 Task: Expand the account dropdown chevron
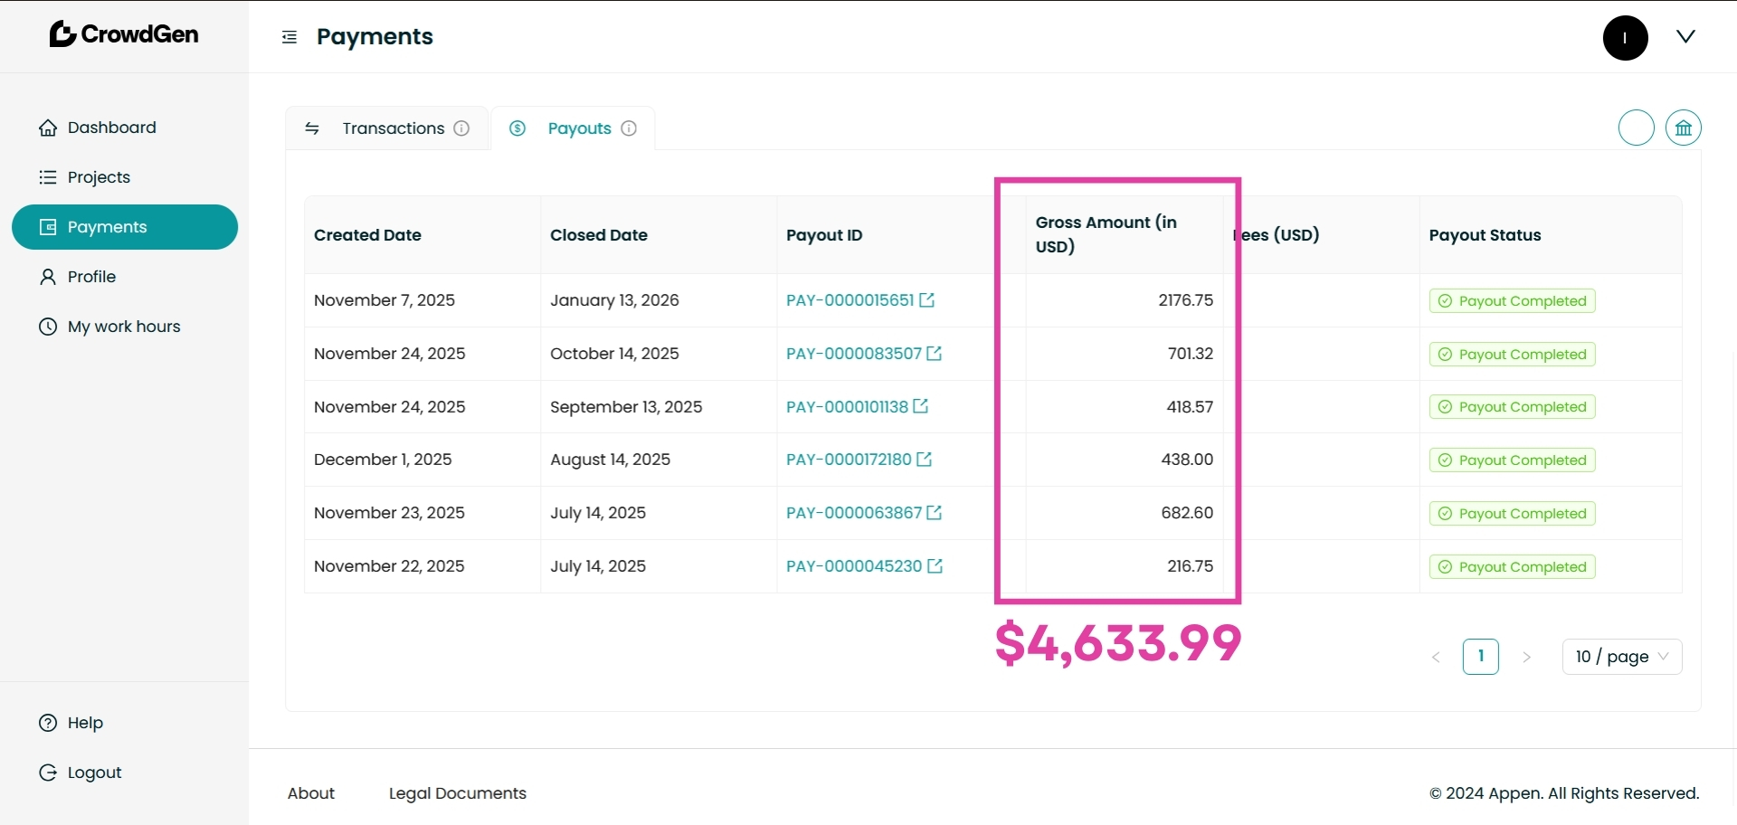click(x=1685, y=37)
